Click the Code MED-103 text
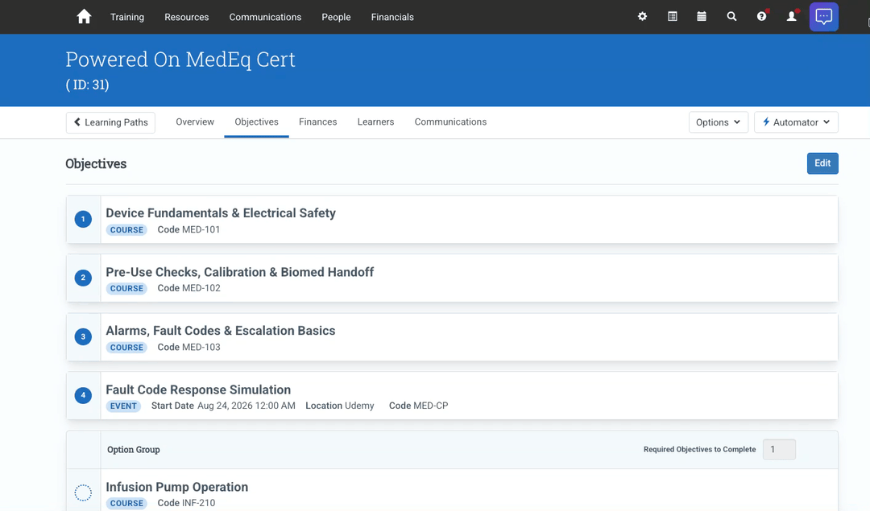Viewport: 870px width, 511px height. point(188,347)
